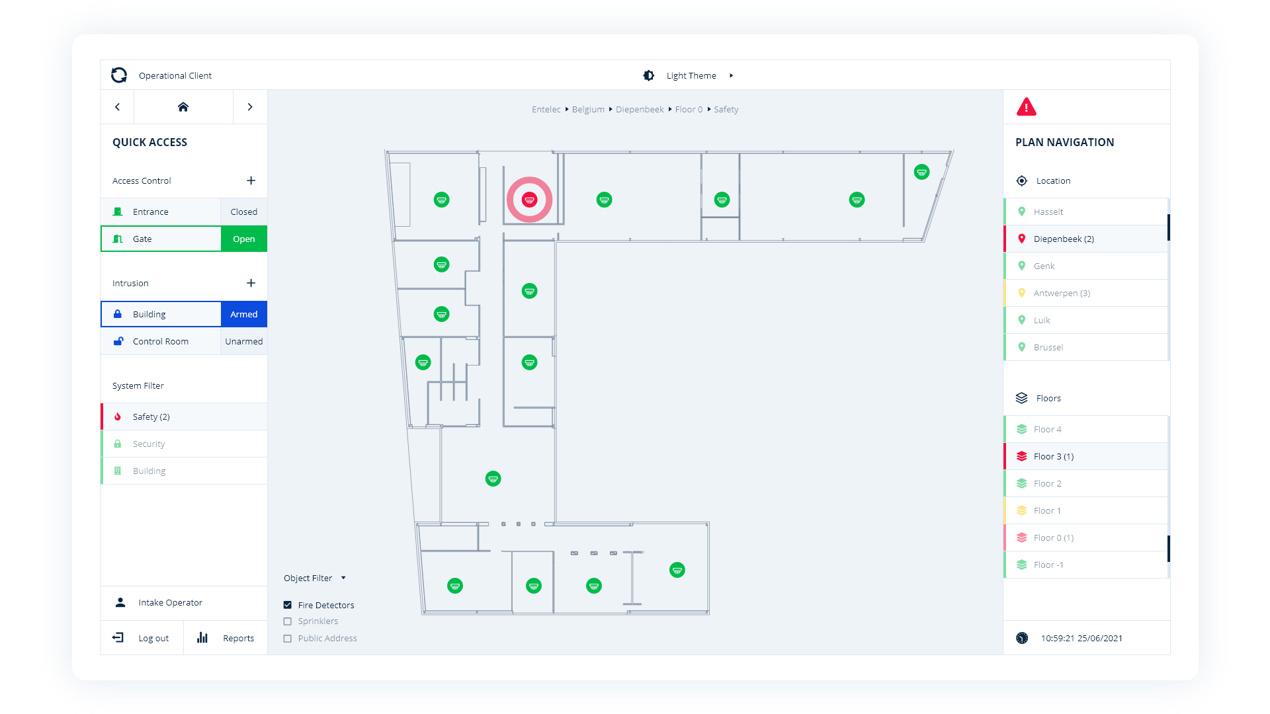Toggle the Entrance Closed status
The height and width of the screenshot is (714, 1270).
[244, 212]
